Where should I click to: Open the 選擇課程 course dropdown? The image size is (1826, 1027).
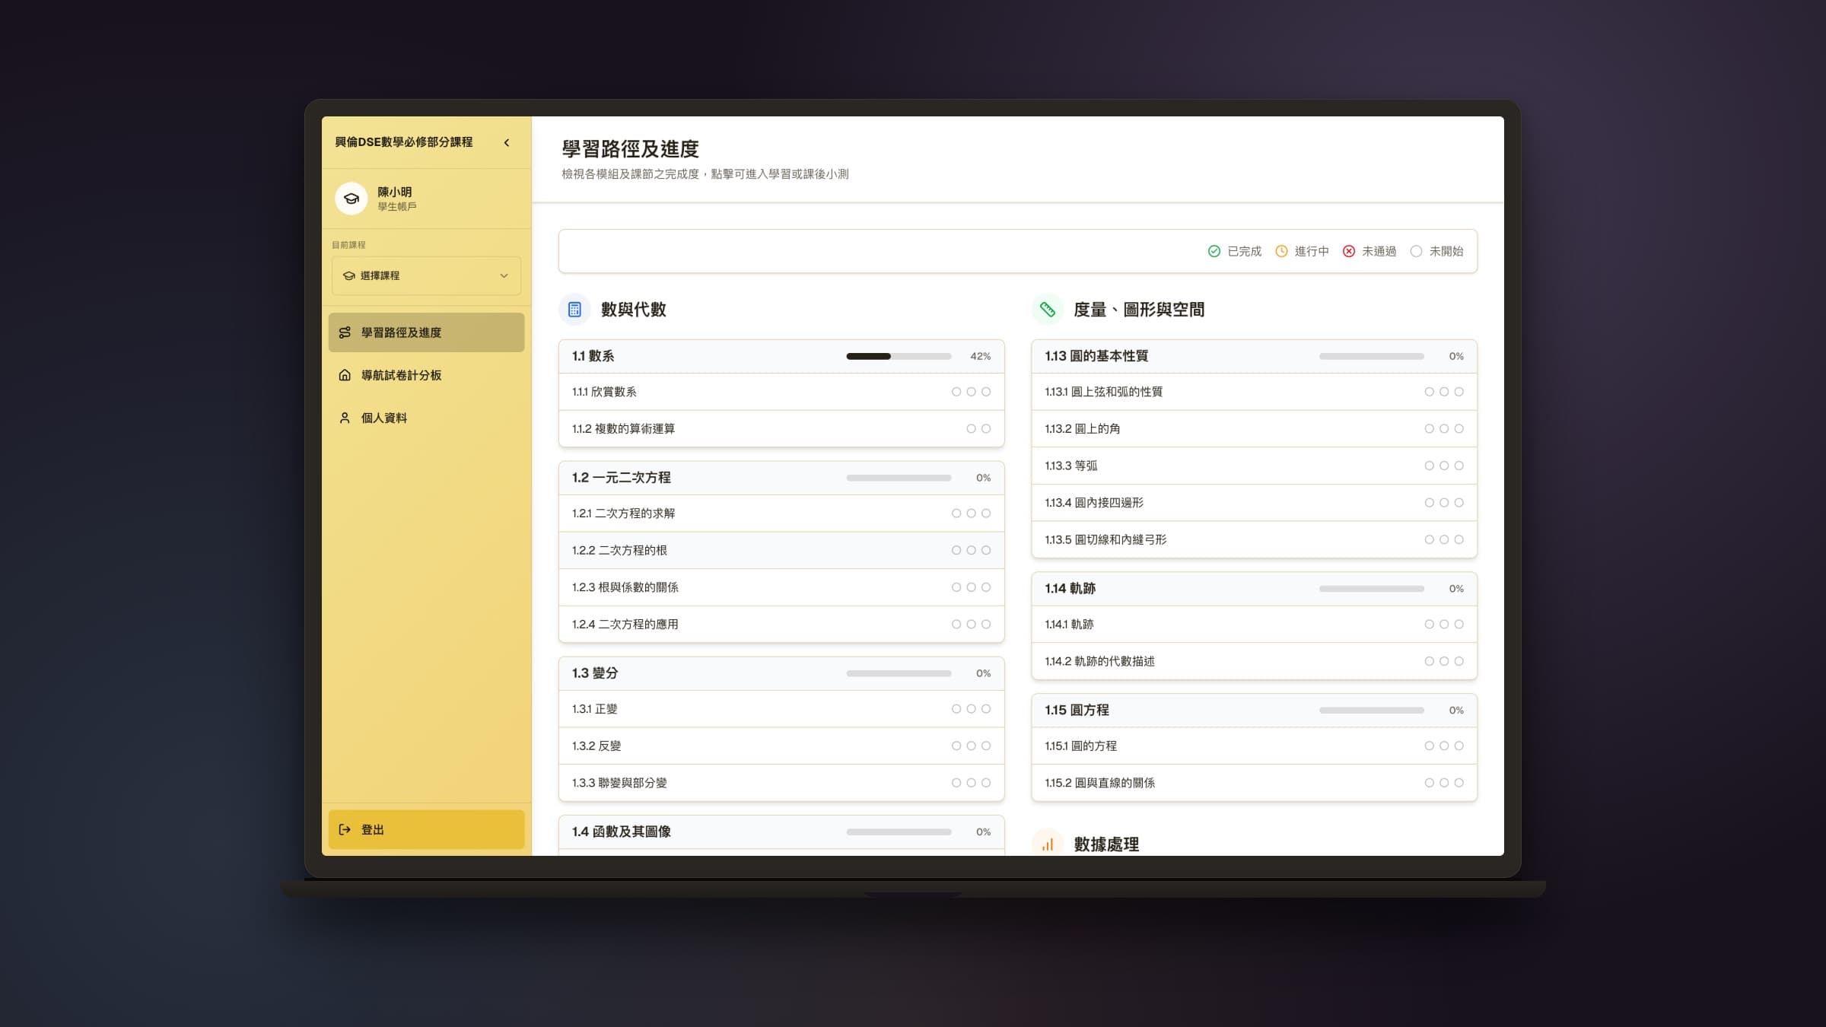pos(426,275)
